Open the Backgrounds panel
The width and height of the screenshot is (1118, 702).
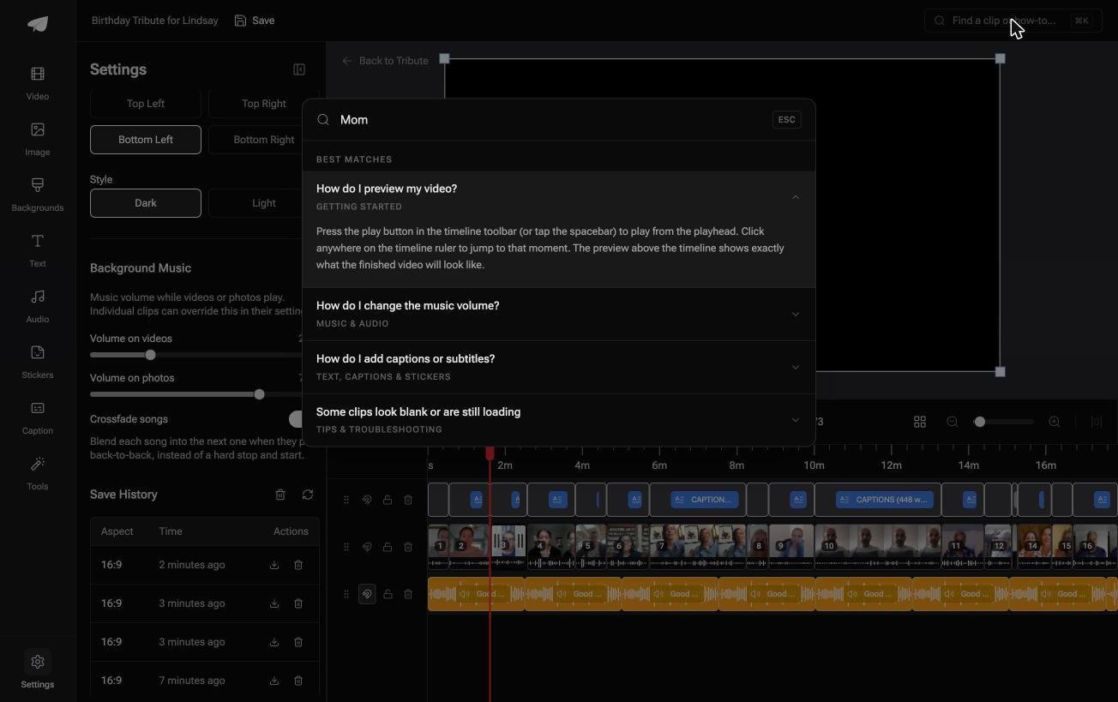(38, 195)
